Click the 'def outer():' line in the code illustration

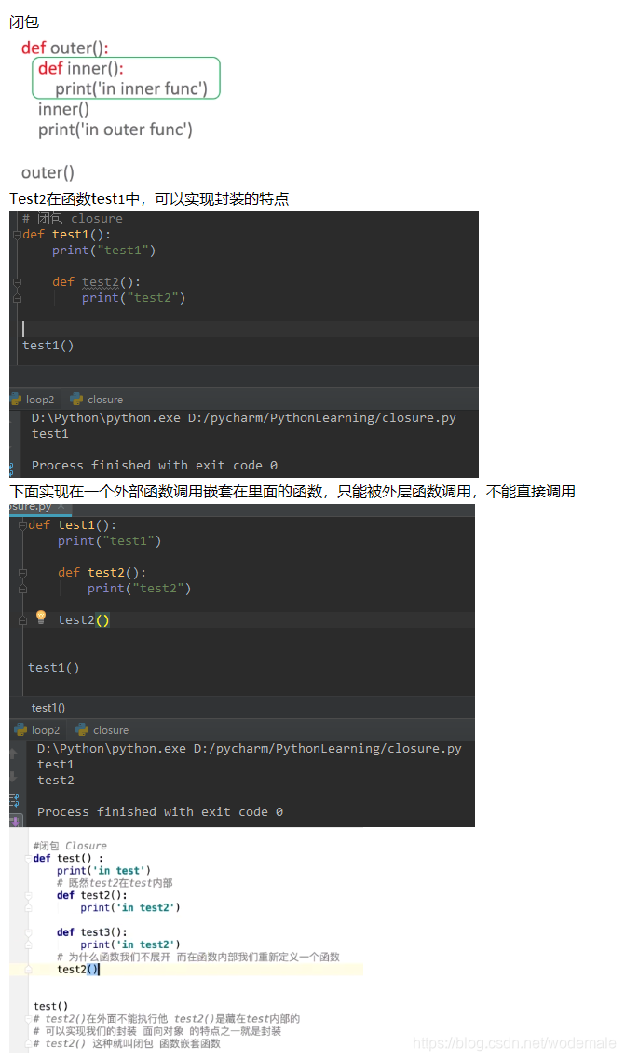pos(65,48)
